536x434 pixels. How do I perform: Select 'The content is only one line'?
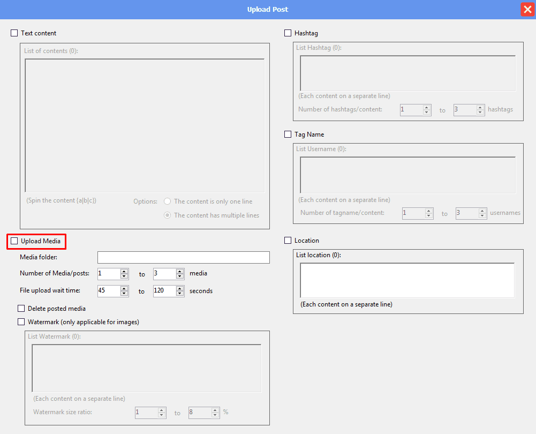168,201
